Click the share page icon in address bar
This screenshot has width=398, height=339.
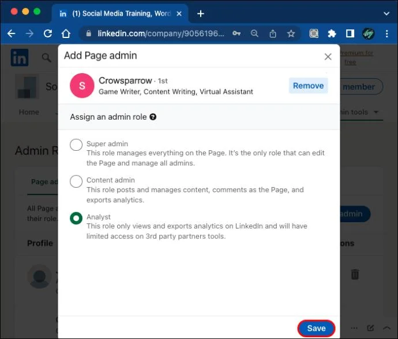coord(273,33)
